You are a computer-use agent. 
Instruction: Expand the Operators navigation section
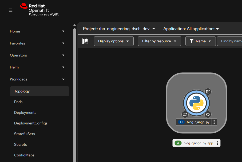37,55
